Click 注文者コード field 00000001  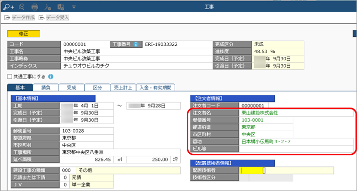click(254, 106)
